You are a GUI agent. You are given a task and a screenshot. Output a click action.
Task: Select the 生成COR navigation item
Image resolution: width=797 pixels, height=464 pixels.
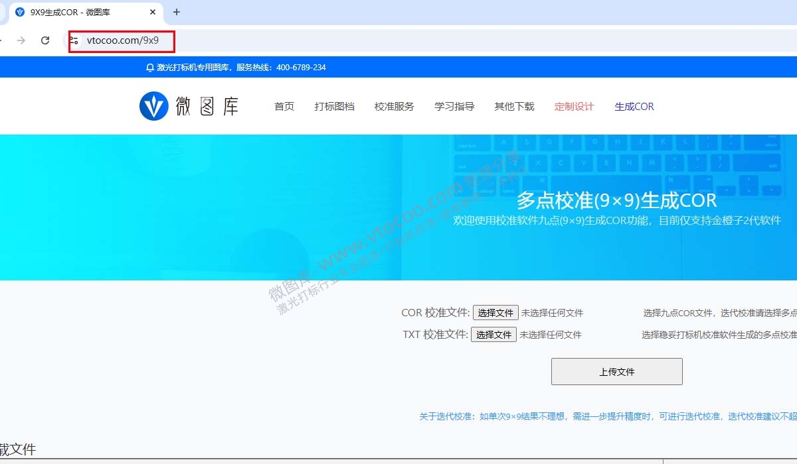click(634, 106)
